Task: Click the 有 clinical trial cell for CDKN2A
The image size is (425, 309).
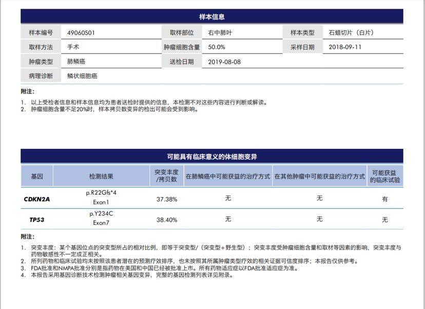Action: tap(385, 199)
